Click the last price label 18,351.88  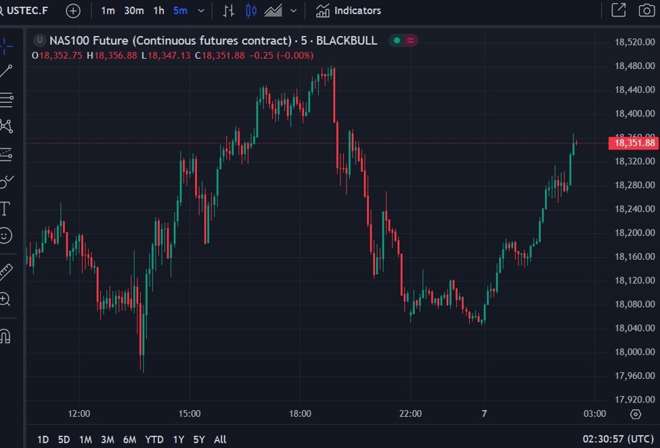635,143
